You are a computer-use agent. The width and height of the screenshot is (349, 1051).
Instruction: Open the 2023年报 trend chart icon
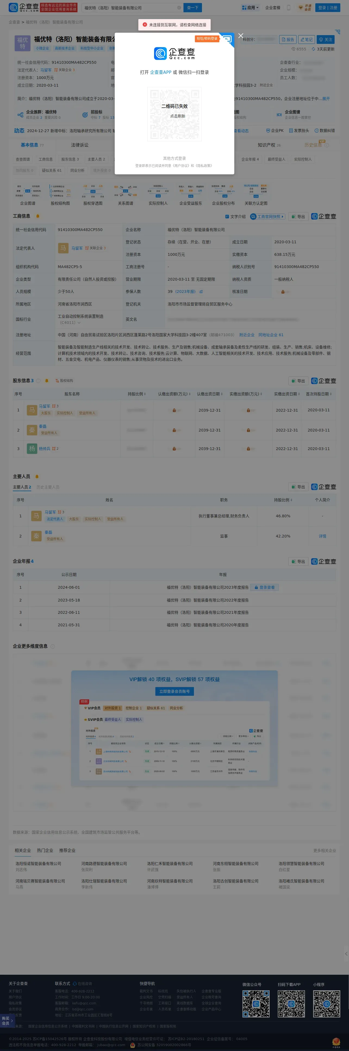point(201,292)
